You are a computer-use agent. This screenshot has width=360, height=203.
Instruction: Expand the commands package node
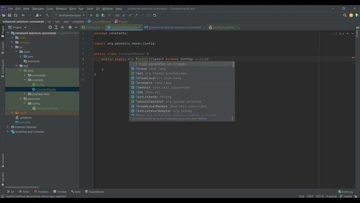(x=25, y=75)
